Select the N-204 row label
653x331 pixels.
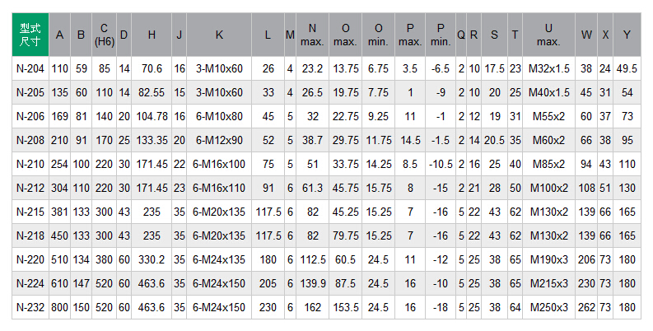pyautogui.click(x=31, y=69)
